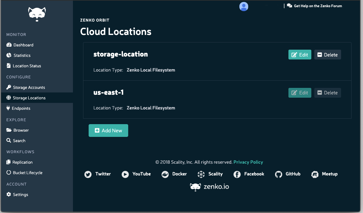Click the Dashboard gauge icon
This screenshot has height=213, width=363.
(9, 45)
